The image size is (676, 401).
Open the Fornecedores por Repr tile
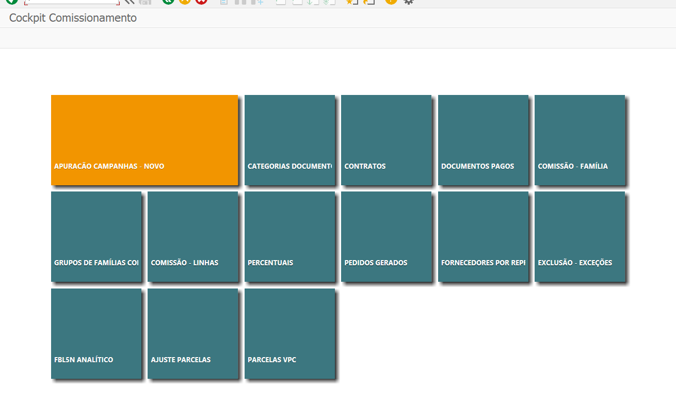click(483, 236)
